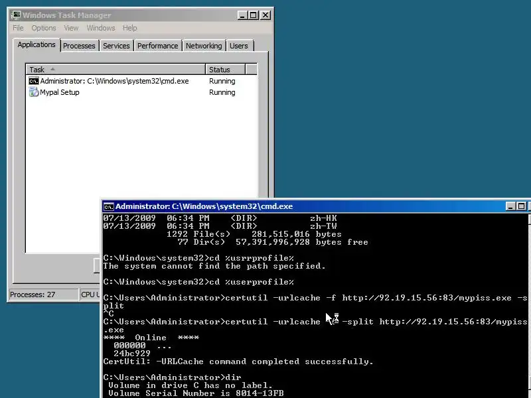
Task: Click the 'command completed successfully' console line
Action: pyautogui.click(x=238, y=362)
